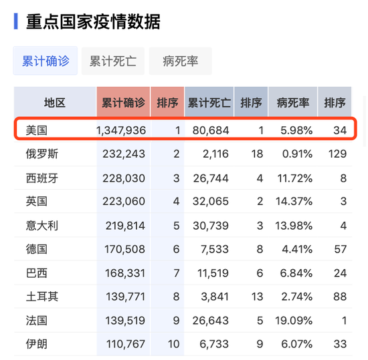This screenshot has height=360, width=368.
Task: Click the fatality rank 57
Action: pyautogui.click(x=341, y=249)
